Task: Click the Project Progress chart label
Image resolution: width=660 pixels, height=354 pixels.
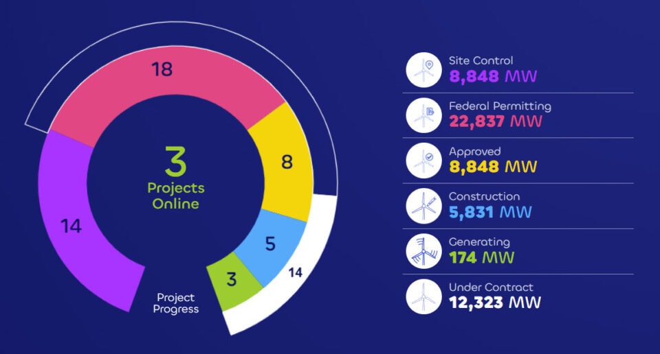Action: tap(177, 303)
